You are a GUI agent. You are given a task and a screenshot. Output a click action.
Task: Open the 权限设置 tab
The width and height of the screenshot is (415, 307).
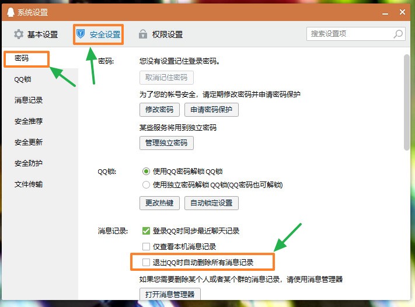click(161, 34)
